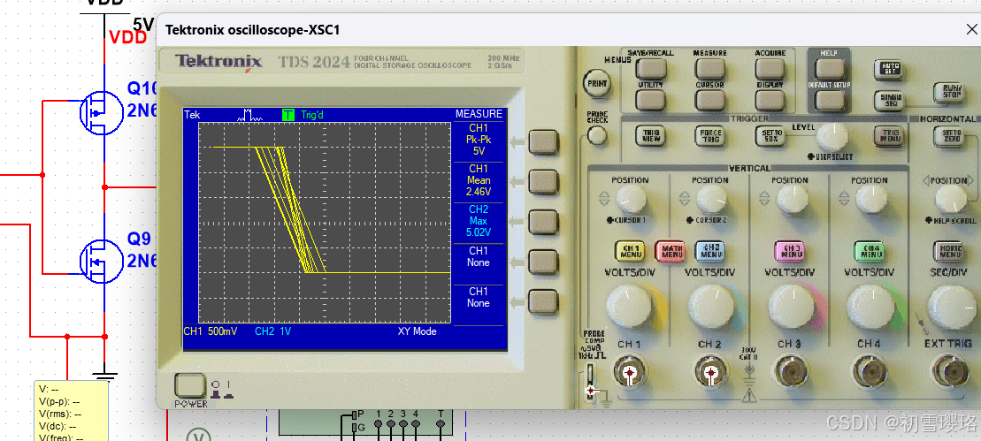This screenshot has height=441, width=981.
Task: Toggle the RUN/STOP button
Action: click(949, 93)
